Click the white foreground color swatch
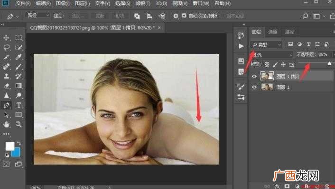Viewport: 335px width, 189px height. point(9,146)
